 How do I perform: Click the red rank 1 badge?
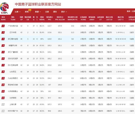pyautogui.click(x=3, y=26)
